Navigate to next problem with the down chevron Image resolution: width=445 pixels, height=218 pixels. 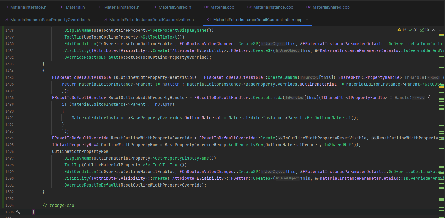(440, 30)
